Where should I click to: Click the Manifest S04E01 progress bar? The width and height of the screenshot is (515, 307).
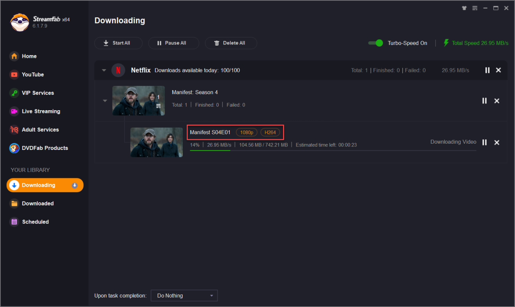point(333,150)
